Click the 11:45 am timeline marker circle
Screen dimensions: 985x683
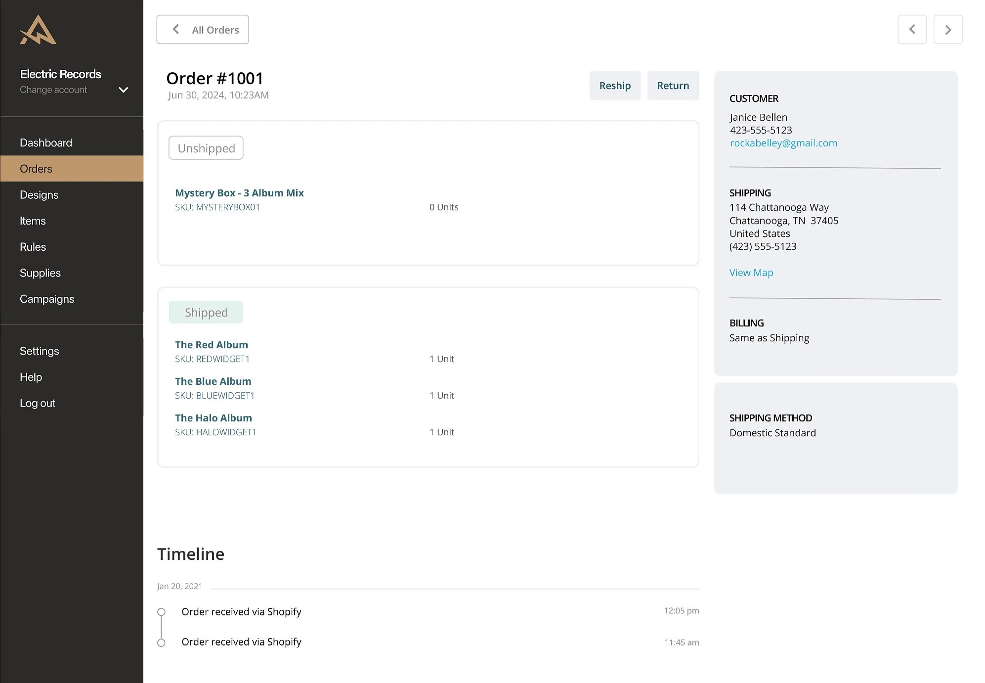point(161,642)
